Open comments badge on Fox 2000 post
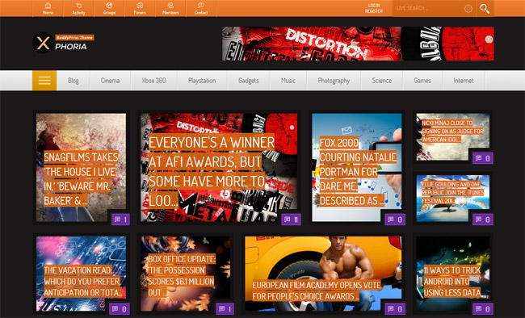This screenshot has height=318, width=525. click(395, 220)
